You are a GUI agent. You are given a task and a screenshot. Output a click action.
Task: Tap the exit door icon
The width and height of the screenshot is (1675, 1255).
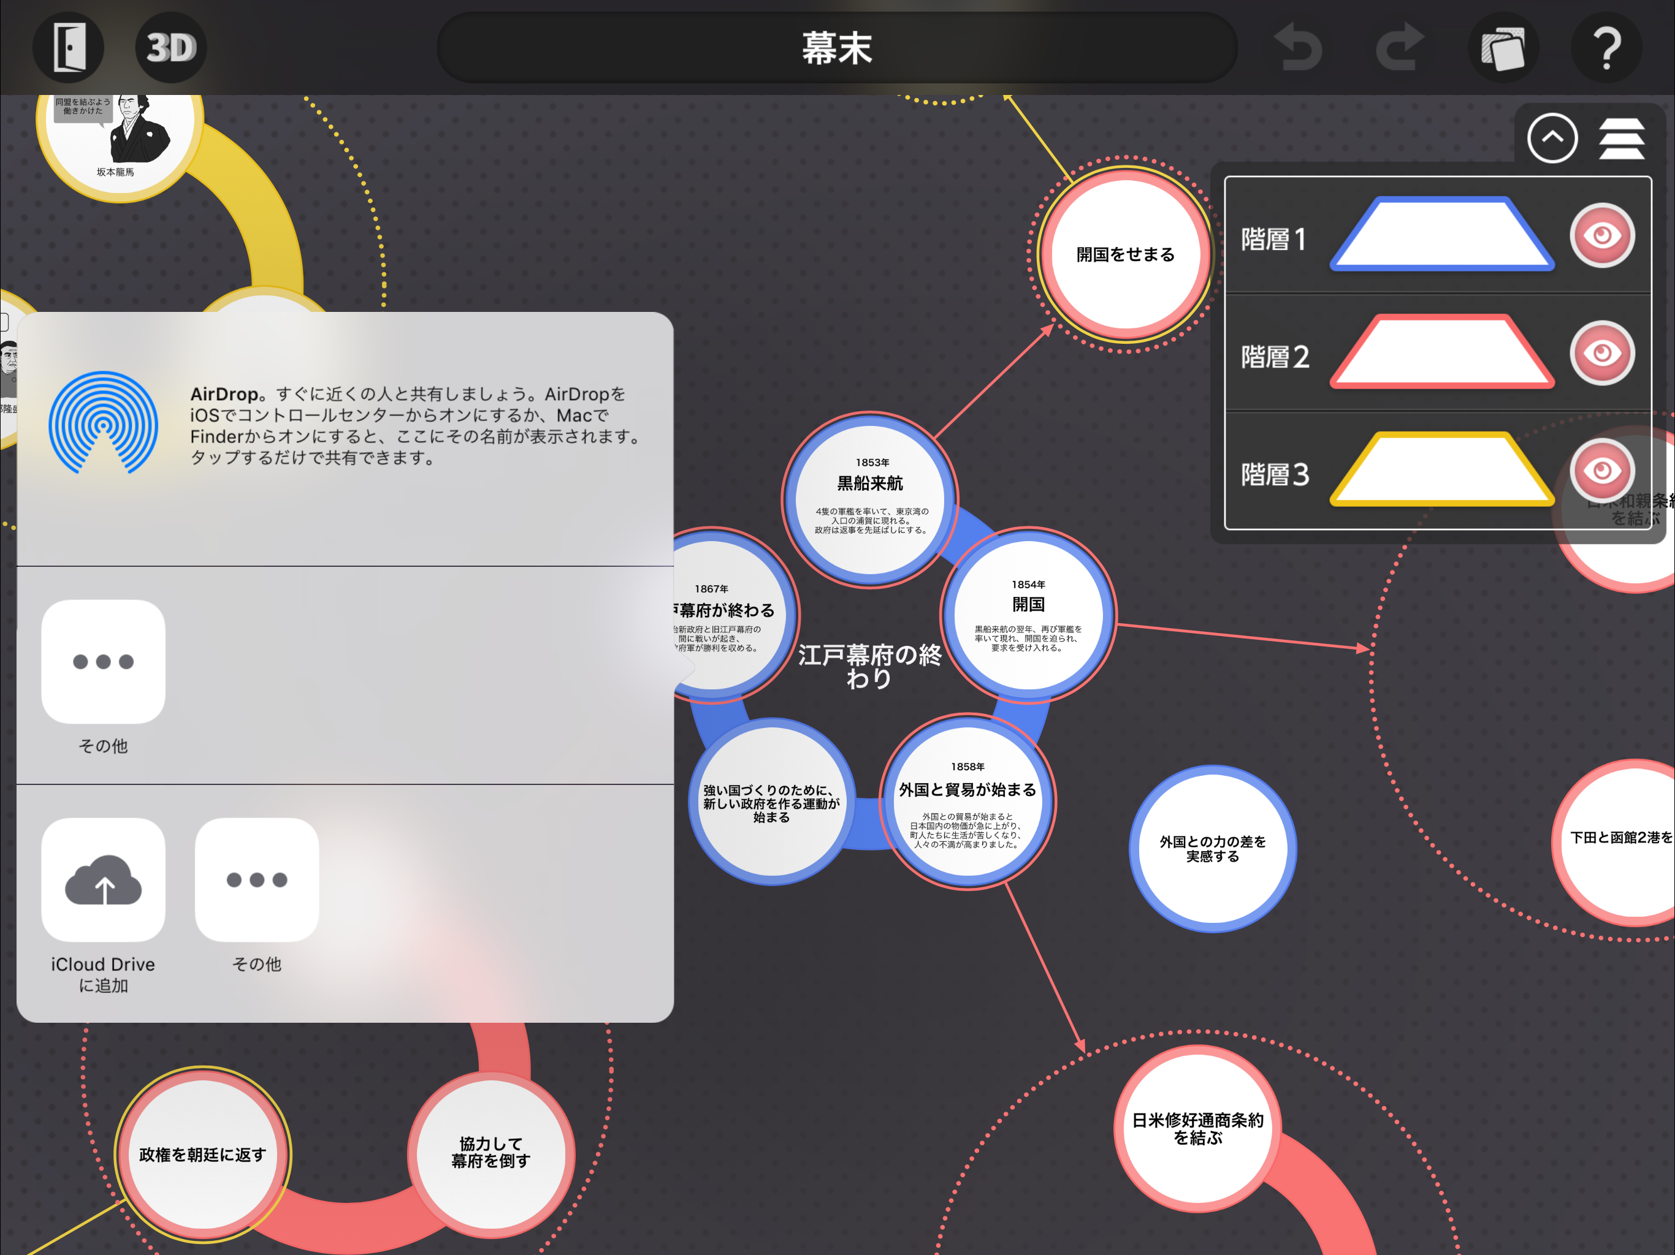tap(68, 47)
